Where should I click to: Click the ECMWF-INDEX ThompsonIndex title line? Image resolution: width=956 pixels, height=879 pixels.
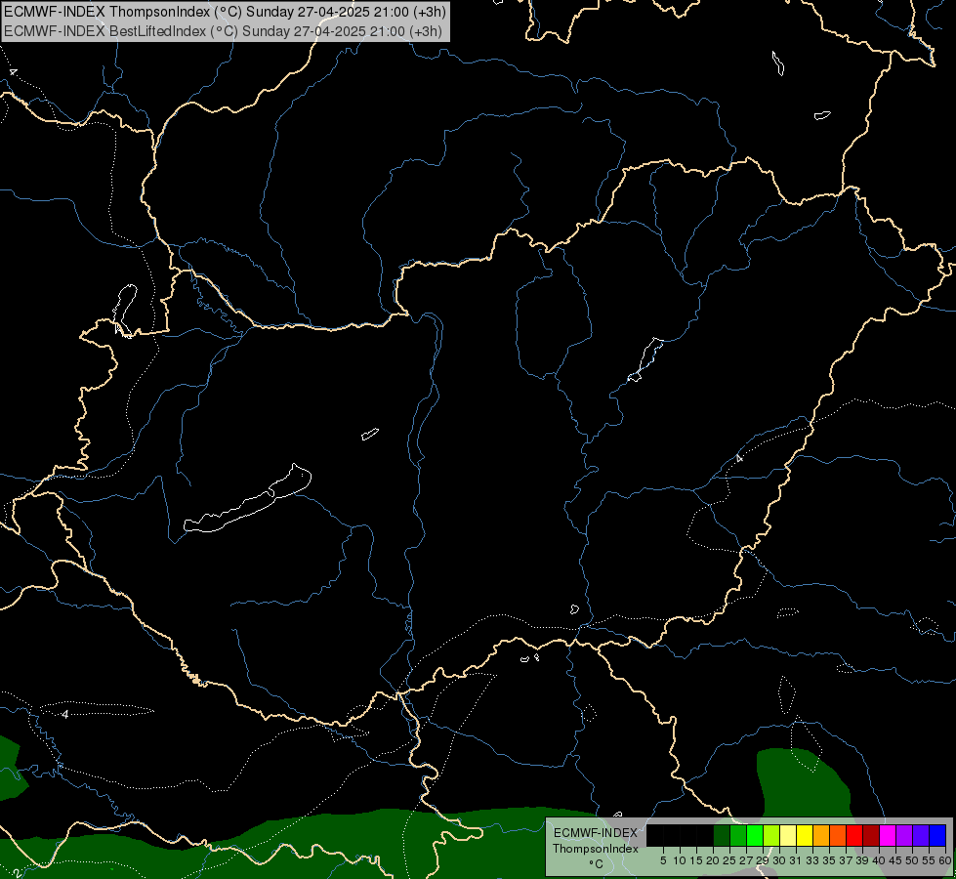coord(225,12)
